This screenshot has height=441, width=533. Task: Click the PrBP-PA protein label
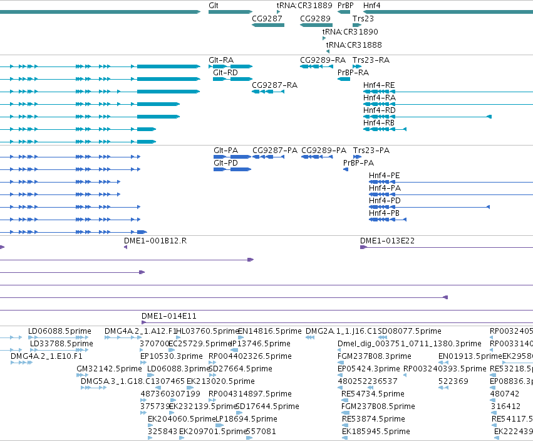[358, 163]
